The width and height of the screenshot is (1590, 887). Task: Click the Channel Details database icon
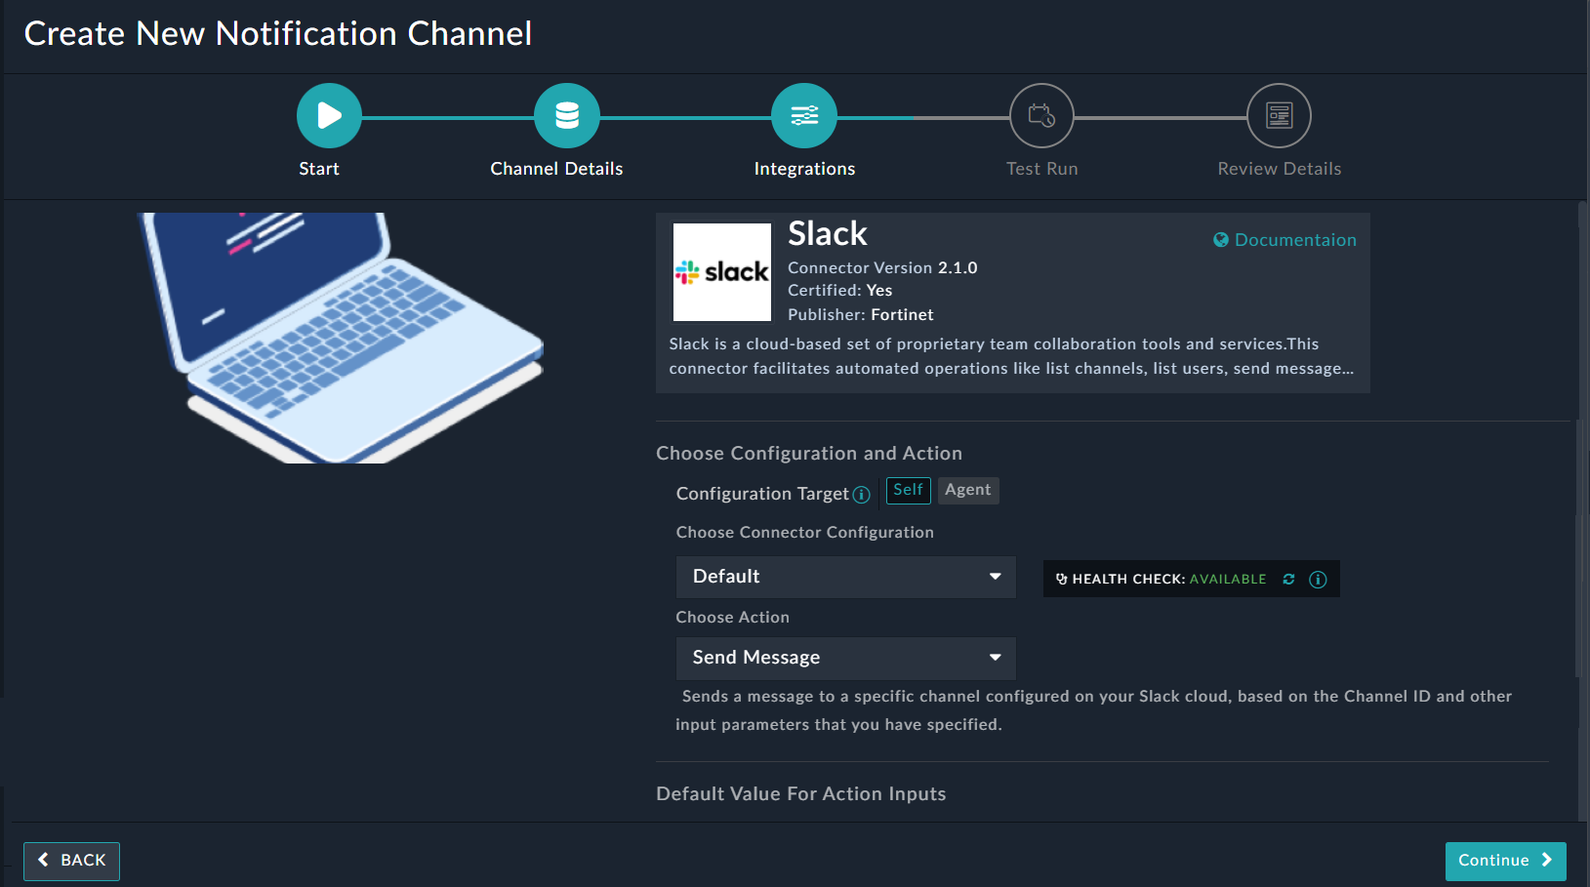click(x=567, y=114)
